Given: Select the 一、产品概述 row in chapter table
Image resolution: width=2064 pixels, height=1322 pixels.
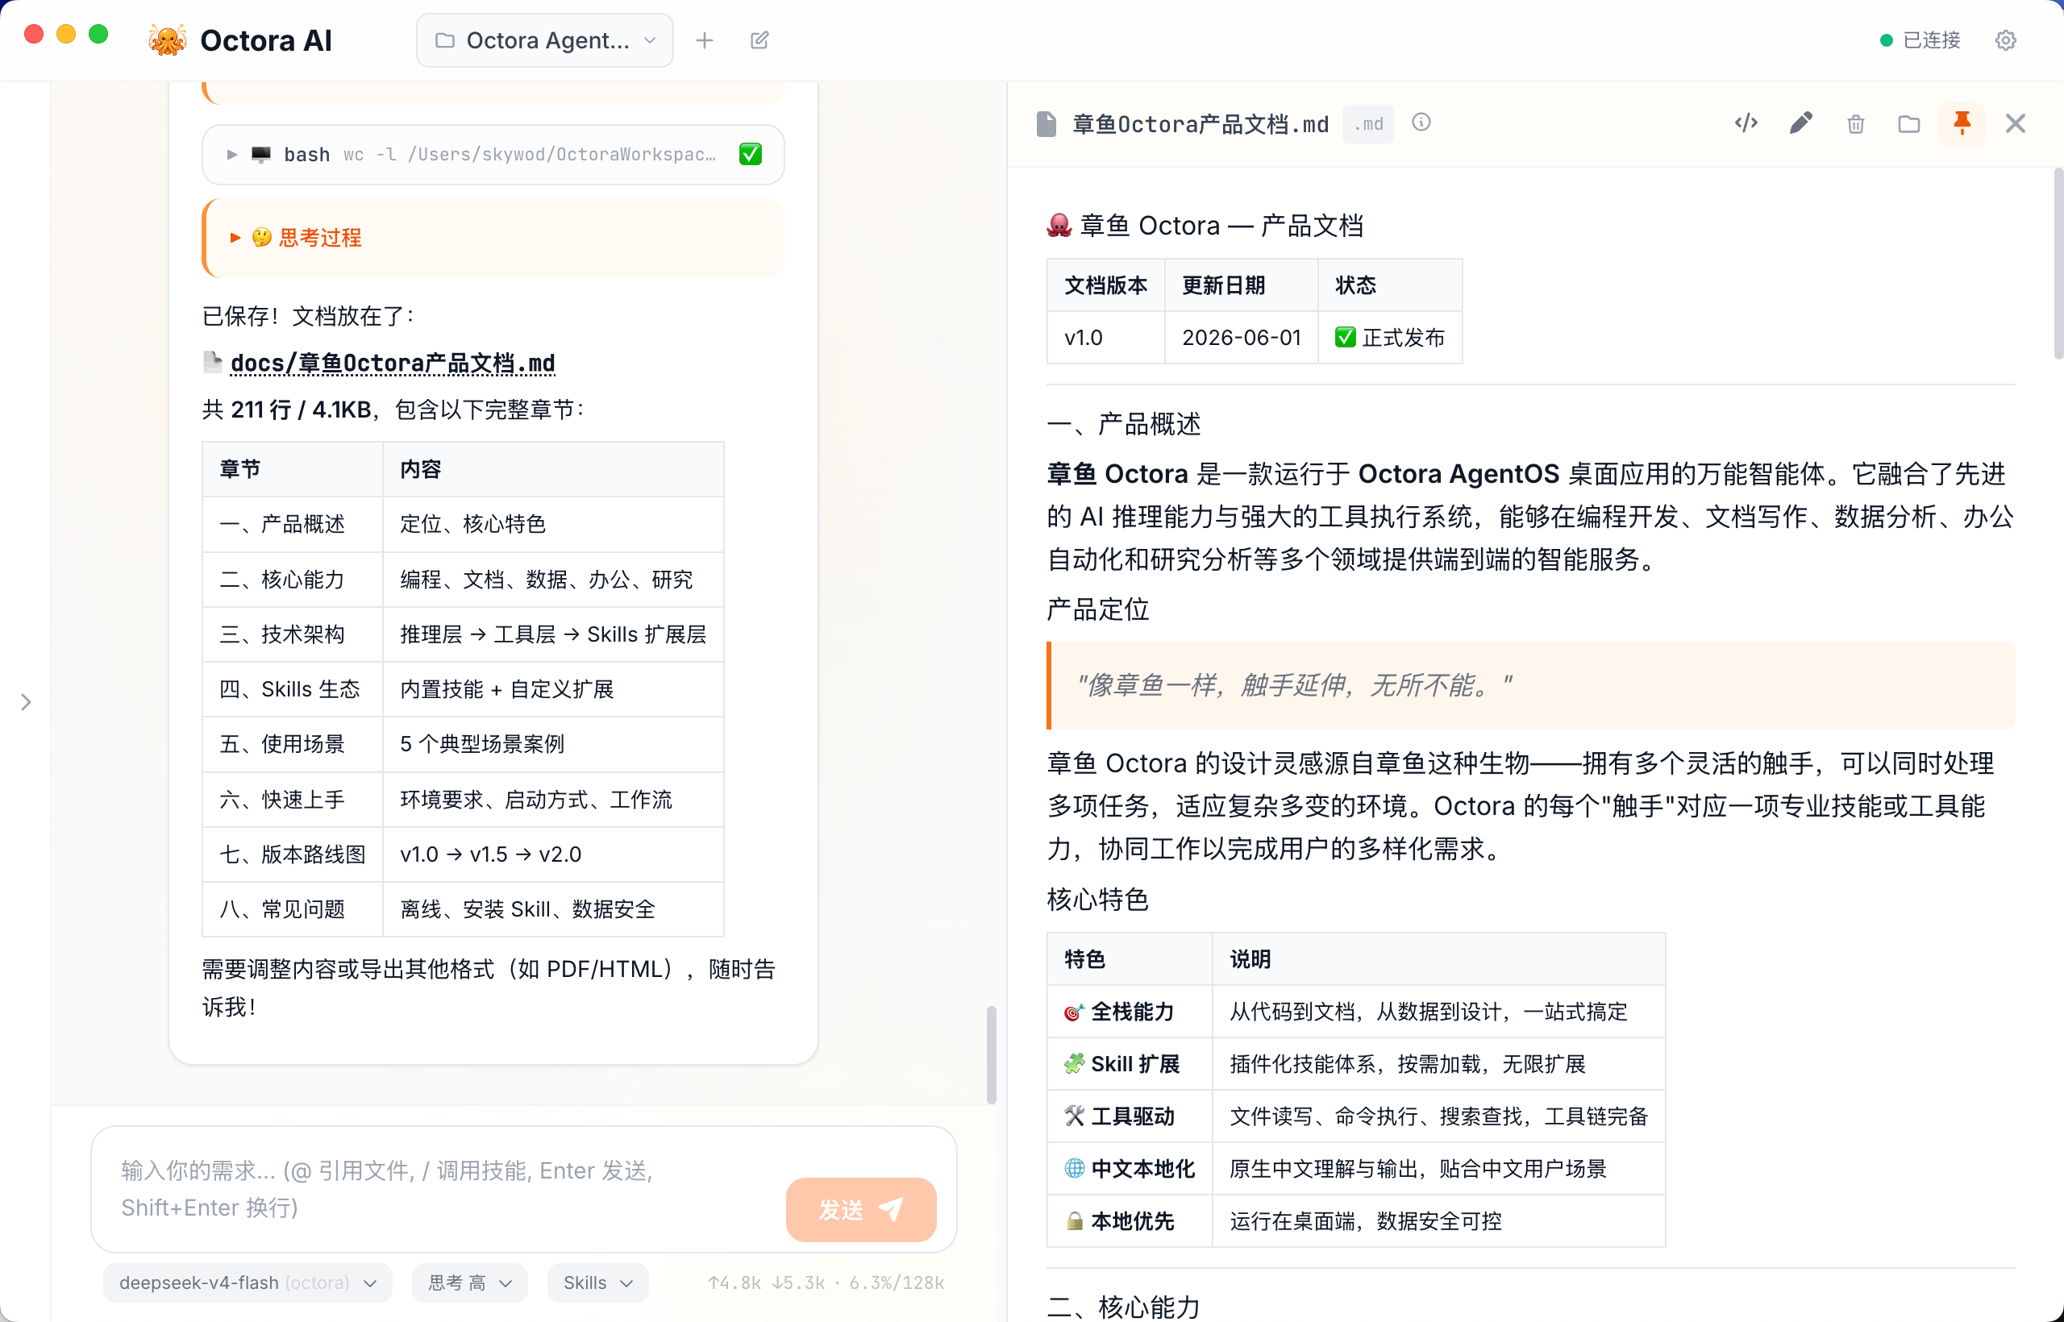Looking at the screenshot, I should [463, 525].
